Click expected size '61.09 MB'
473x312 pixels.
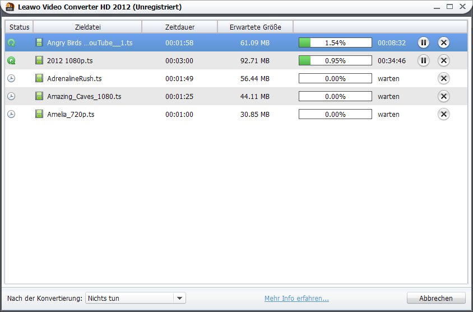255,42
